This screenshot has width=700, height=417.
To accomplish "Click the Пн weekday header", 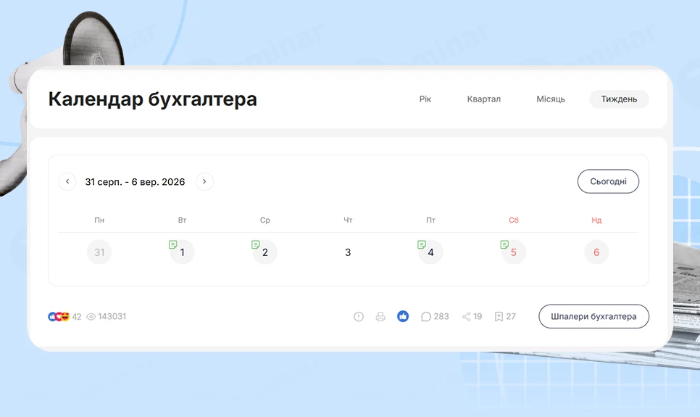I will [99, 220].
